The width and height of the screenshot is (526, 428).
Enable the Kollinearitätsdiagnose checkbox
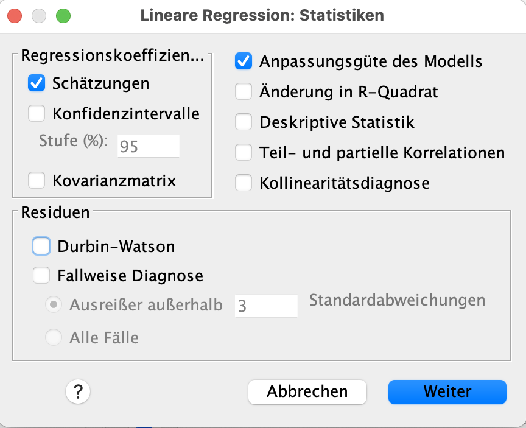[x=243, y=183]
